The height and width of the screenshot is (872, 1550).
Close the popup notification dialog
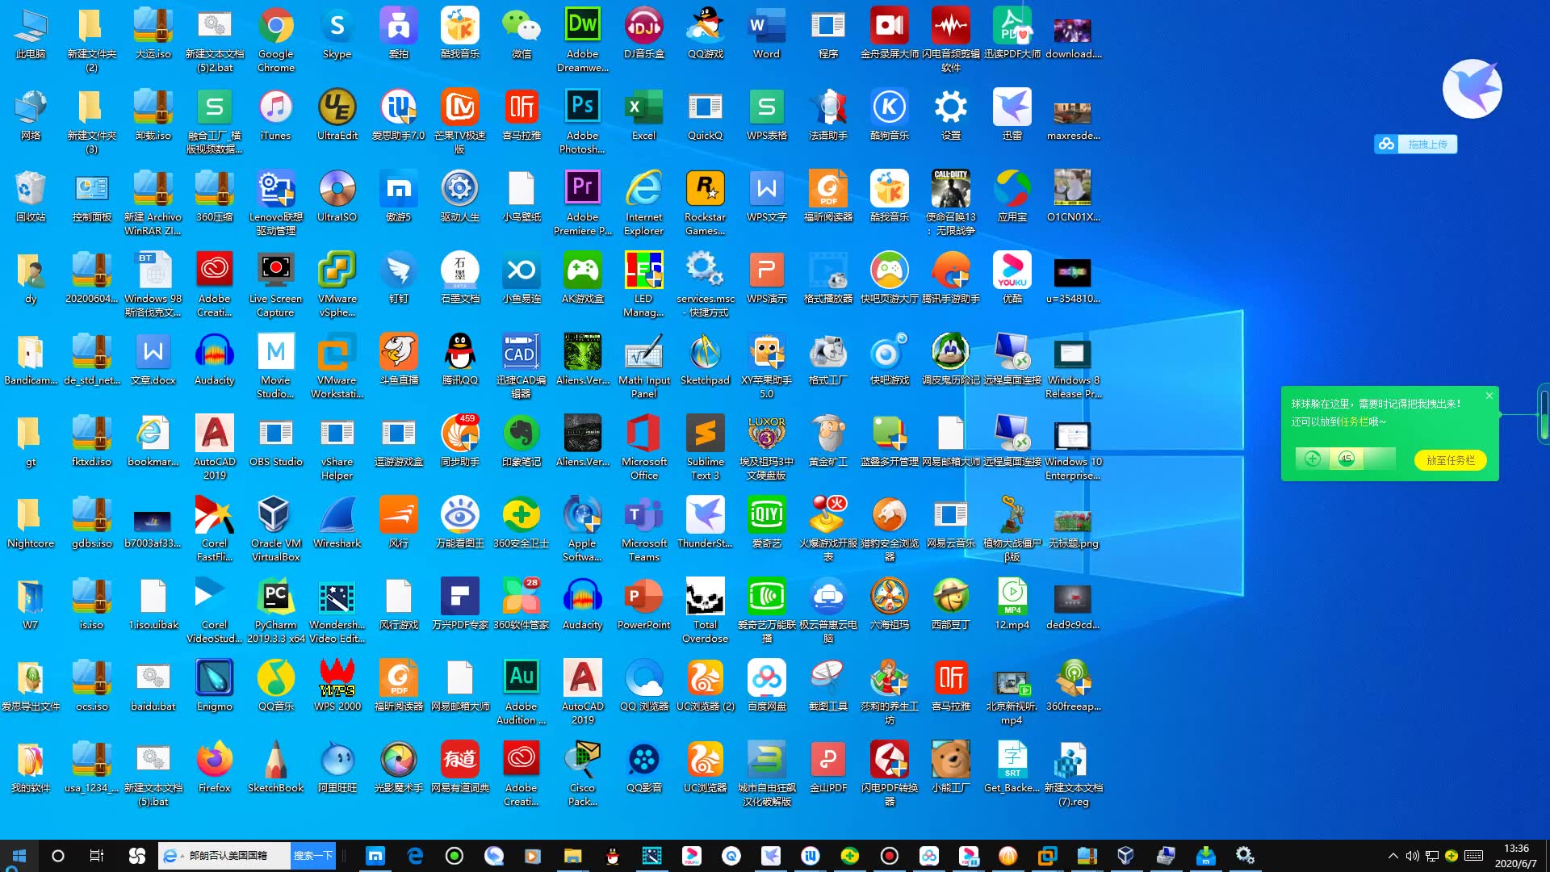(x=1490, y=395)
